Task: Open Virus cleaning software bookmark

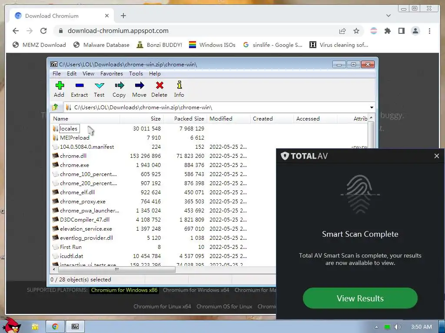Action: click(x=339, y=45)
